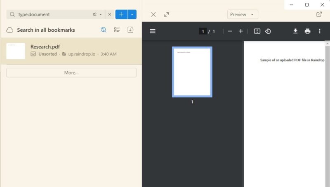Open the Unsorted collection label
The height and width of the screenshot is (187, 330).
[x=47, y=54]
